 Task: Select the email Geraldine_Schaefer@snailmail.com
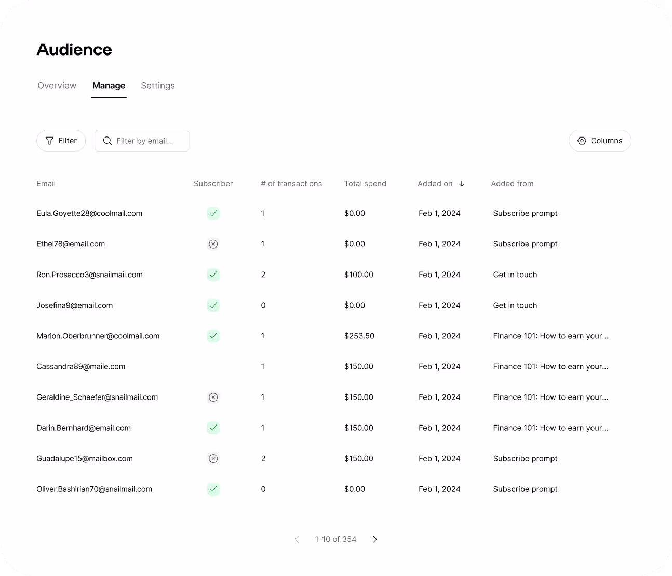97,397
